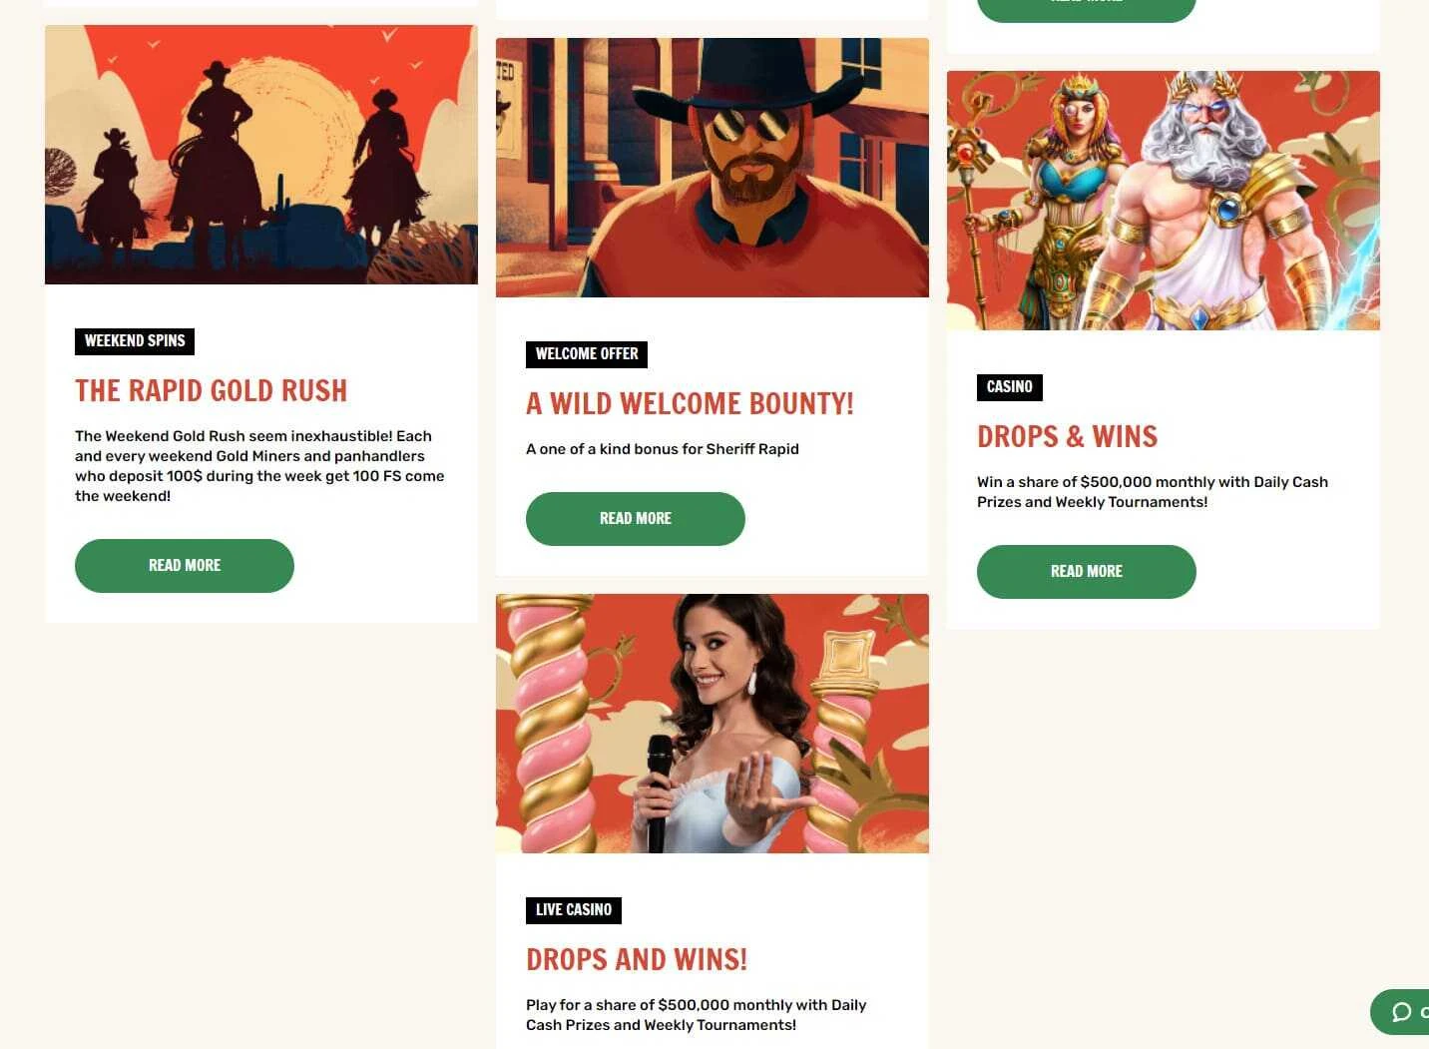Open the sheriff with sunglasses image

point(713,168)
